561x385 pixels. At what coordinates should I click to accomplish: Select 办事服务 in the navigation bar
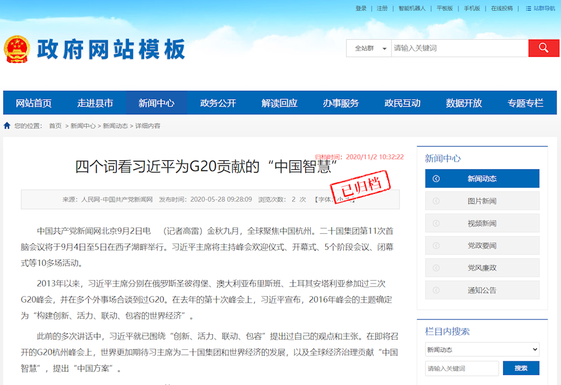pyautogui.click(x=341, y=103)
